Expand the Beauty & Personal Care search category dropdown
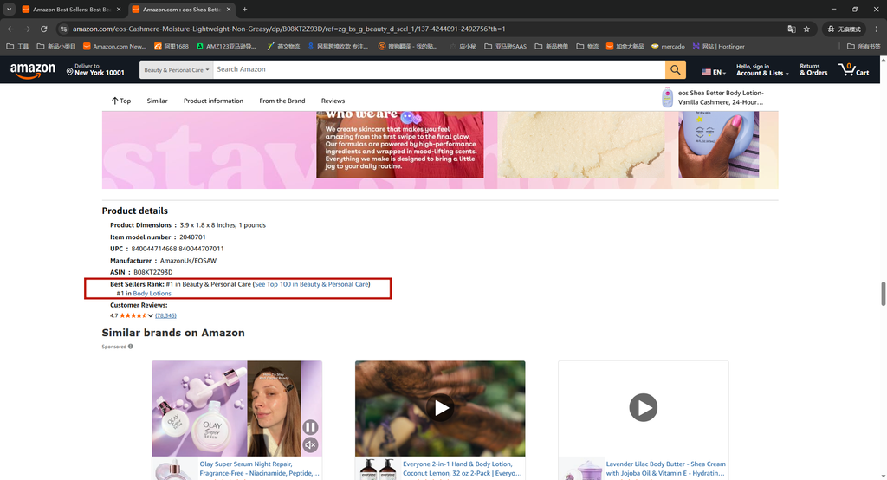Viewport: 887px width, 480px height. (x=176, y=69)
